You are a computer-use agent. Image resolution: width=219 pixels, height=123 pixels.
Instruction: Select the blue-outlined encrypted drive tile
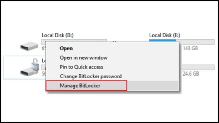25,67
